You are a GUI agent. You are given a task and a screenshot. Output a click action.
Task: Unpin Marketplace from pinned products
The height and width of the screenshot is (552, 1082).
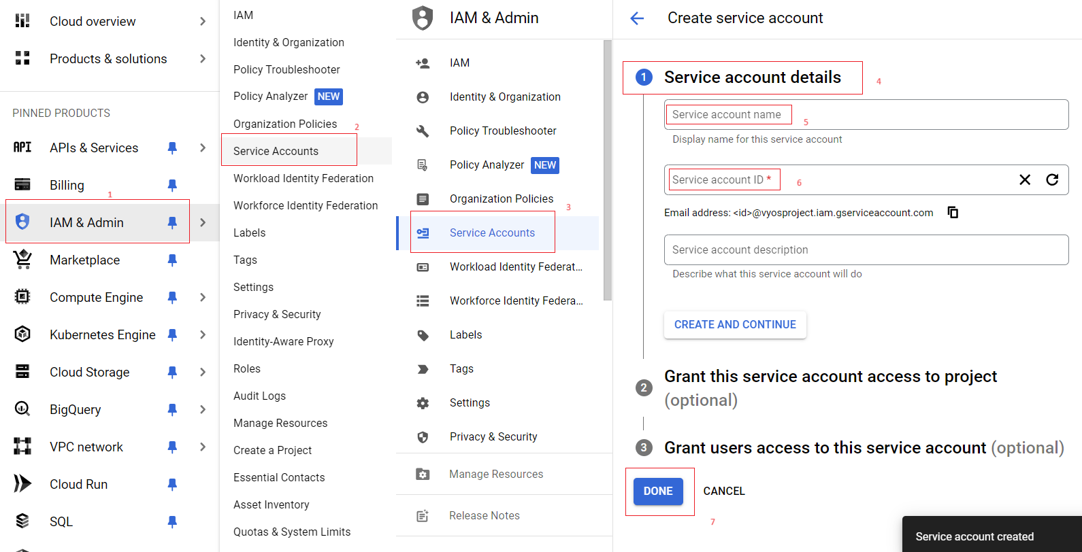[x=172, y=260]
